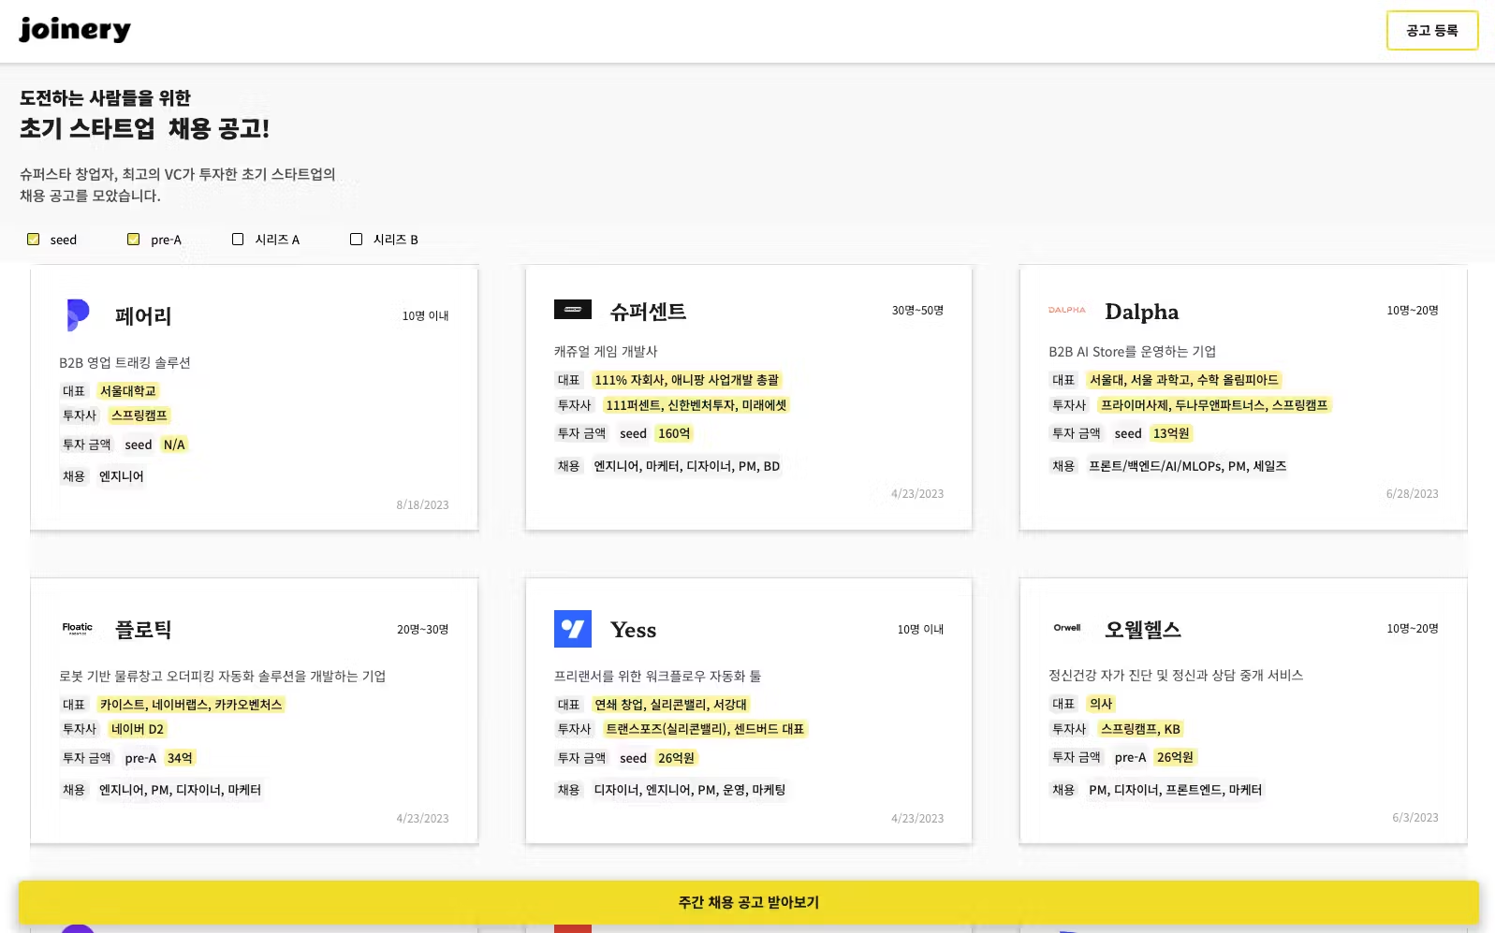The height and width of the screenshot is (933, 1495).
Task: Click the 30명~50명 headcount on 슈퍼센트
Action: tap(917, 311)
